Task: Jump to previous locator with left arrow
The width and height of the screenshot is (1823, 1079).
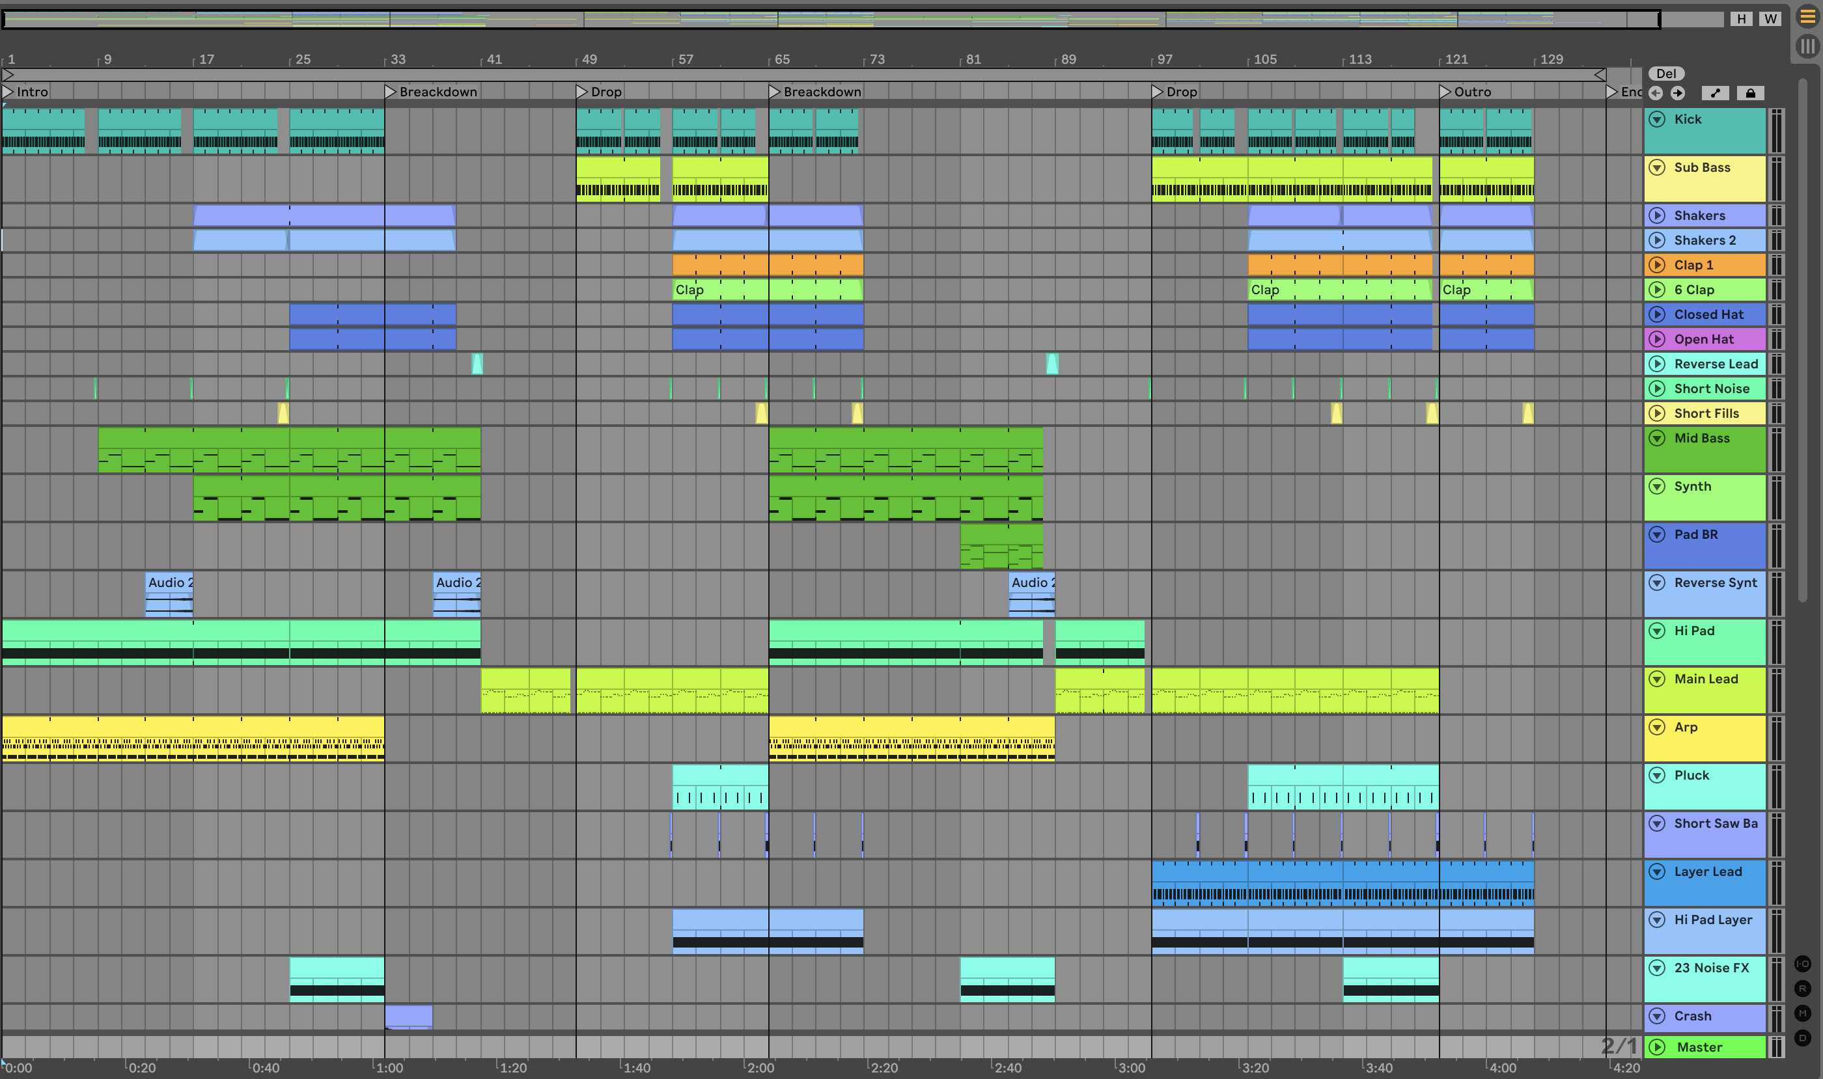Action: coord(1656,93)
